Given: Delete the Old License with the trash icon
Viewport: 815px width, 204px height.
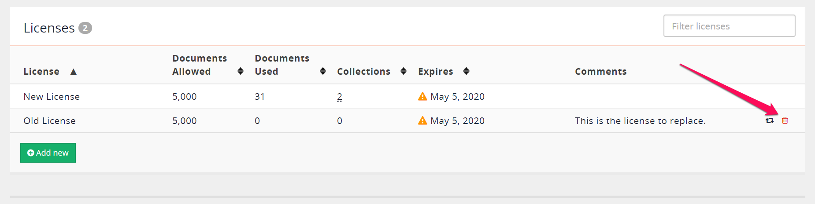Looking at the screenshot, I should [785, 120].
